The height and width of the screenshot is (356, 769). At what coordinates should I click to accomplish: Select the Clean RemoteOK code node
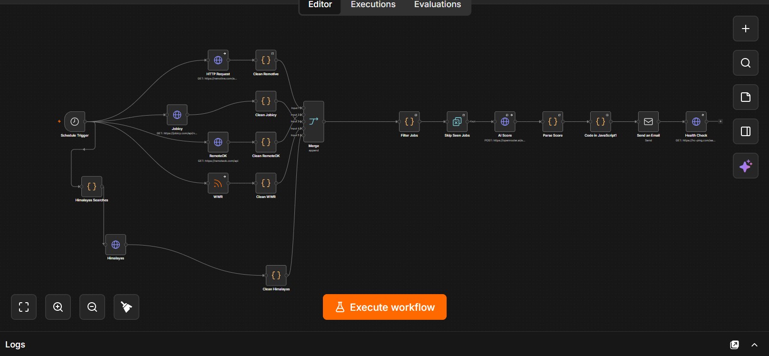coord(266,142)
